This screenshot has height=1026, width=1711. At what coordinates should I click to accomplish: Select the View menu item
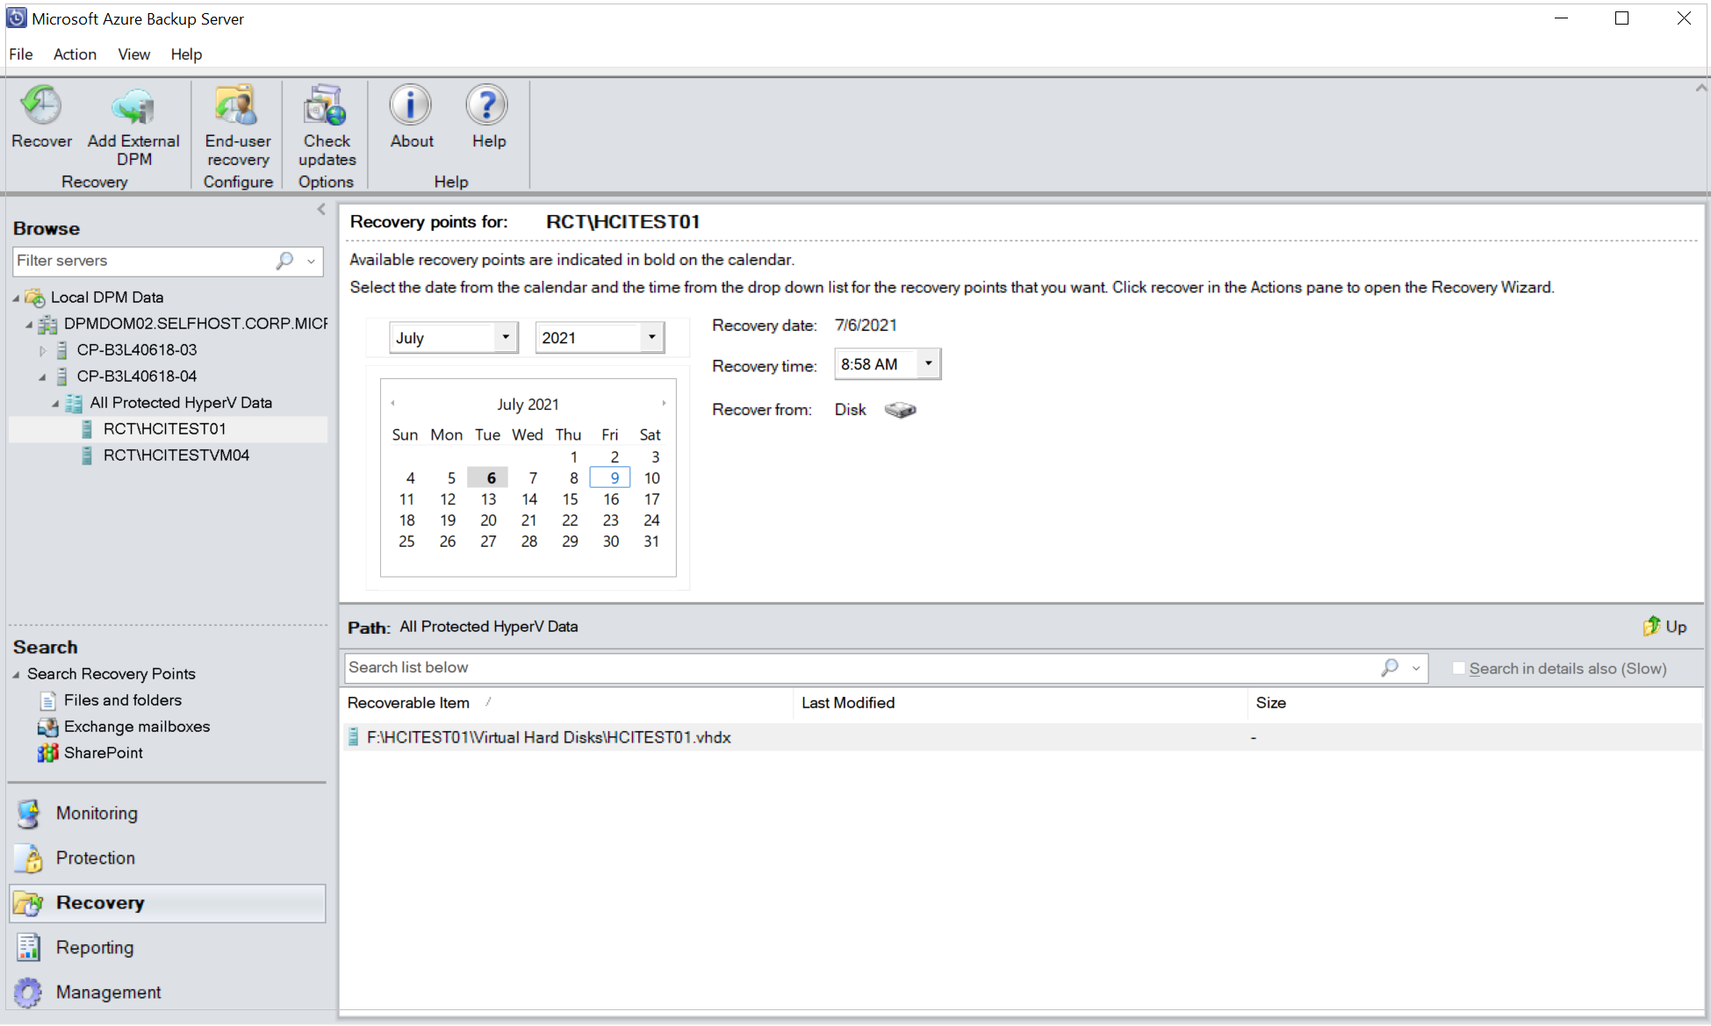[131, 54]
